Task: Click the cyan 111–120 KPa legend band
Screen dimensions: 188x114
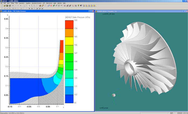Action: [69, 82]
